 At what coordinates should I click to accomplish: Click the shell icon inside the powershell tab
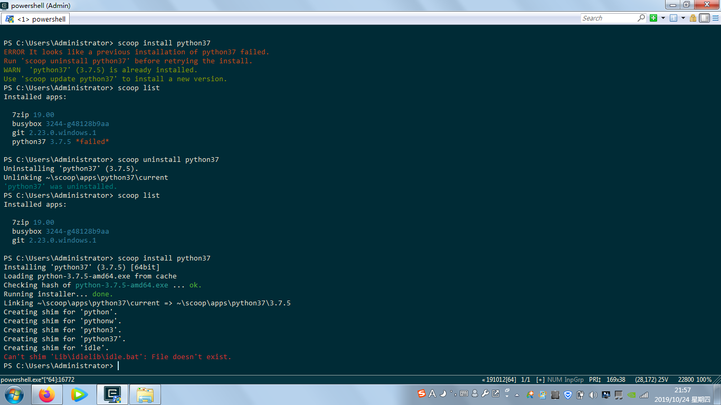tap(10, 18)
